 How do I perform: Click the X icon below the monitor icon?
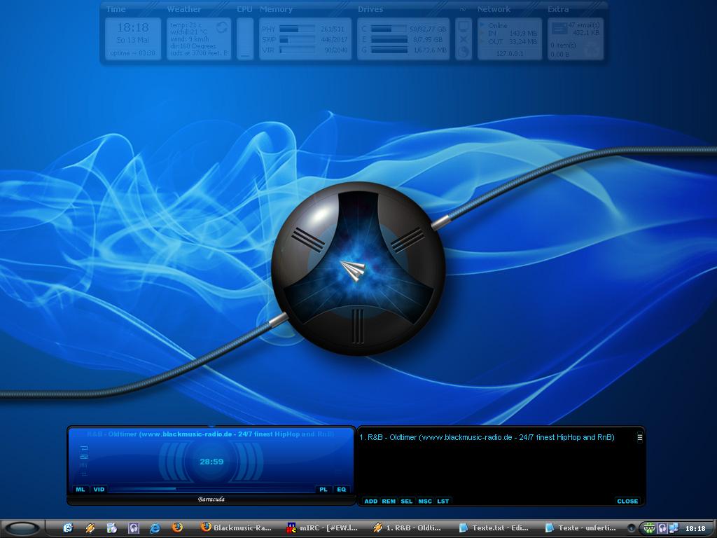click(464, 39)
